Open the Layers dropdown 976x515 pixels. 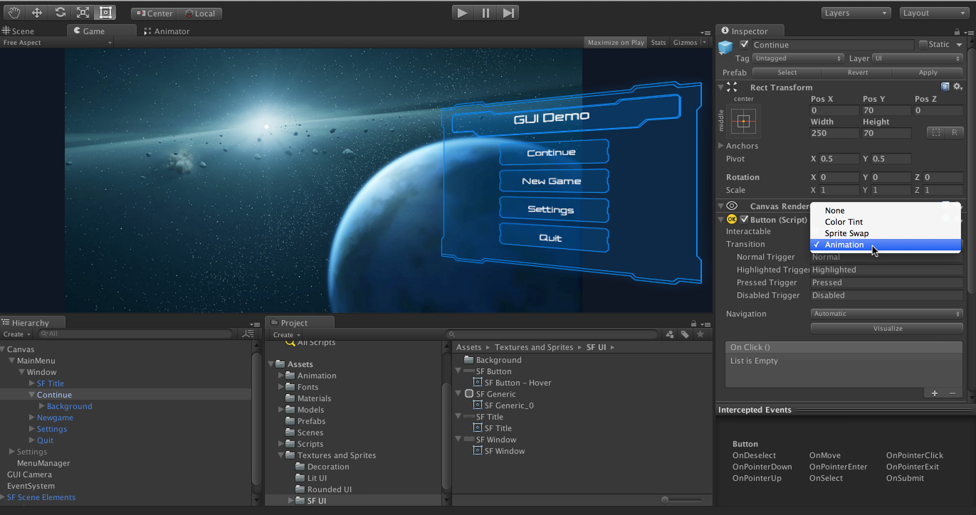(855, 13)
